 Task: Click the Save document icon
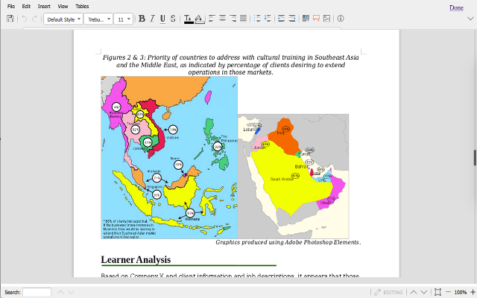pos(10,19)
